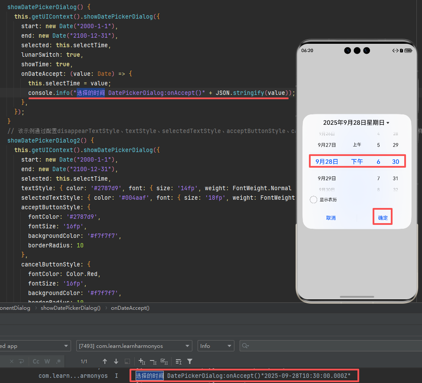This screenshot has width=422, height=383.
Task: Go to next search occurrence arrow
Action: pyautogui.click(x=116, y=361)
